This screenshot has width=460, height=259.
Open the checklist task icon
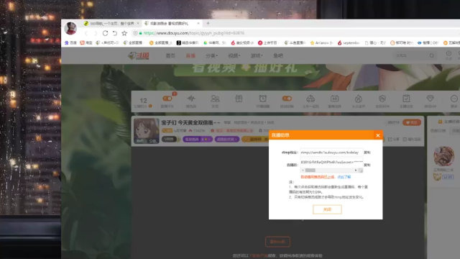click(406, 99)
